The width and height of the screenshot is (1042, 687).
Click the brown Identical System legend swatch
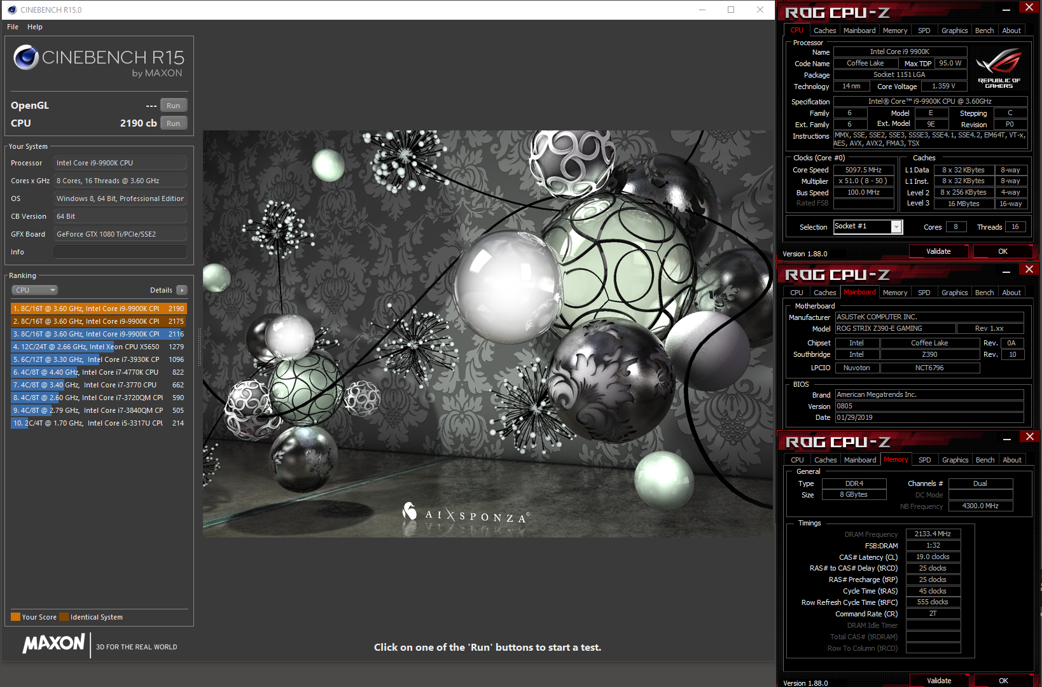(64, 617)
